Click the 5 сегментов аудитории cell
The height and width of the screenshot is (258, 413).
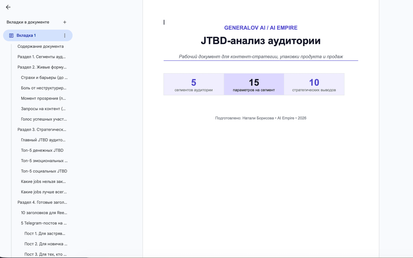coord(194,84)
